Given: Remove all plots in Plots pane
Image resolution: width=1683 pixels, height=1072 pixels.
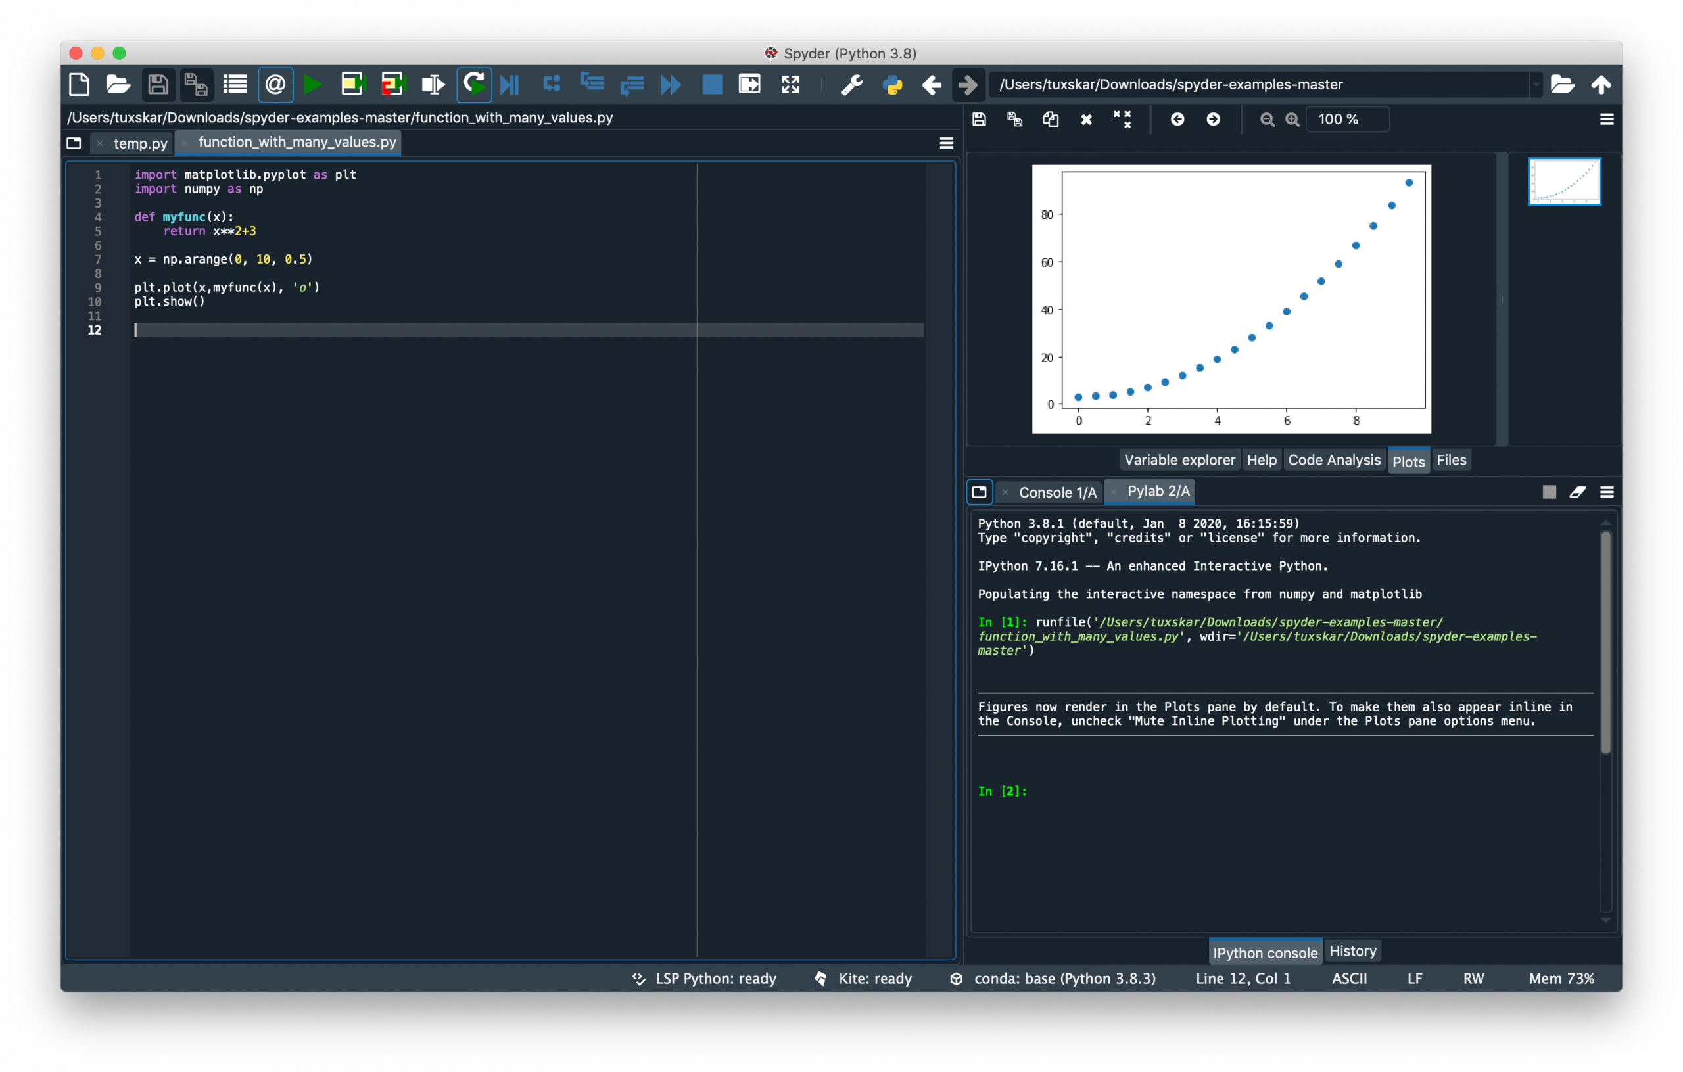Looking at the screenshot, I should point(1122,120).
